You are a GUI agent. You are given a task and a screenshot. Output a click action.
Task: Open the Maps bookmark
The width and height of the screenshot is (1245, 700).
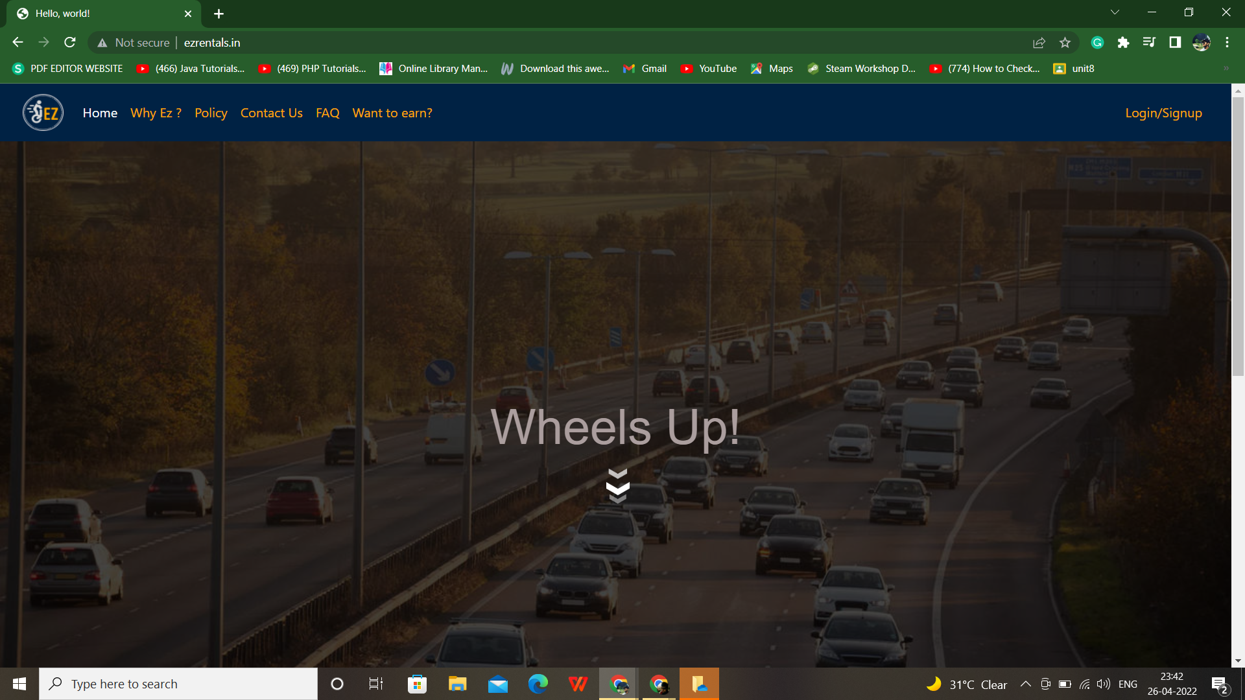[x=772, y=69]
